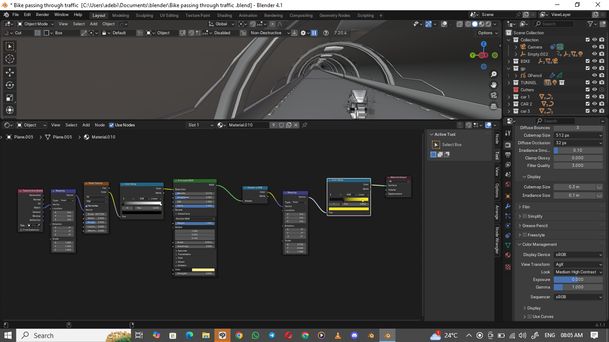
Task: Enable the Use Curves checkbox
Action: 529,317
